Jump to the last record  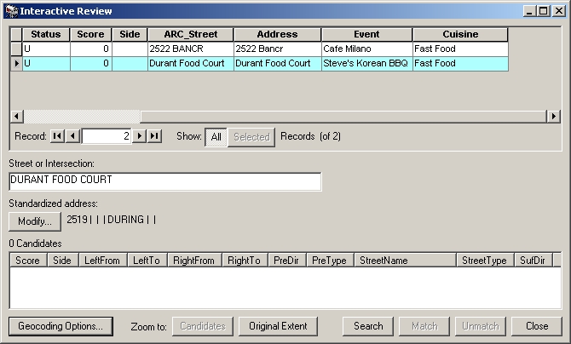[x=154, y=136]
